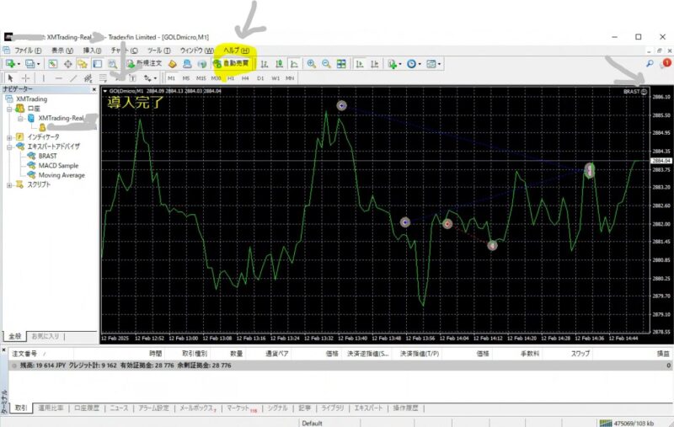Open dropdown arrow beside Indicators icon
Viewport: 674px width, 427px height.
(400, 65)
